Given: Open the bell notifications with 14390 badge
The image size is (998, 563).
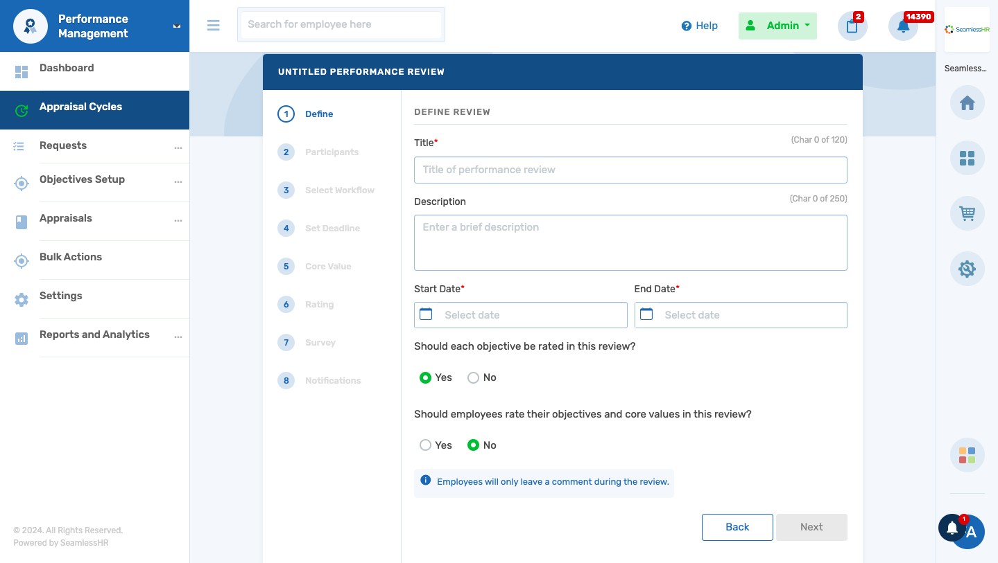Looking at the screenshot, I should coord(903,26).
